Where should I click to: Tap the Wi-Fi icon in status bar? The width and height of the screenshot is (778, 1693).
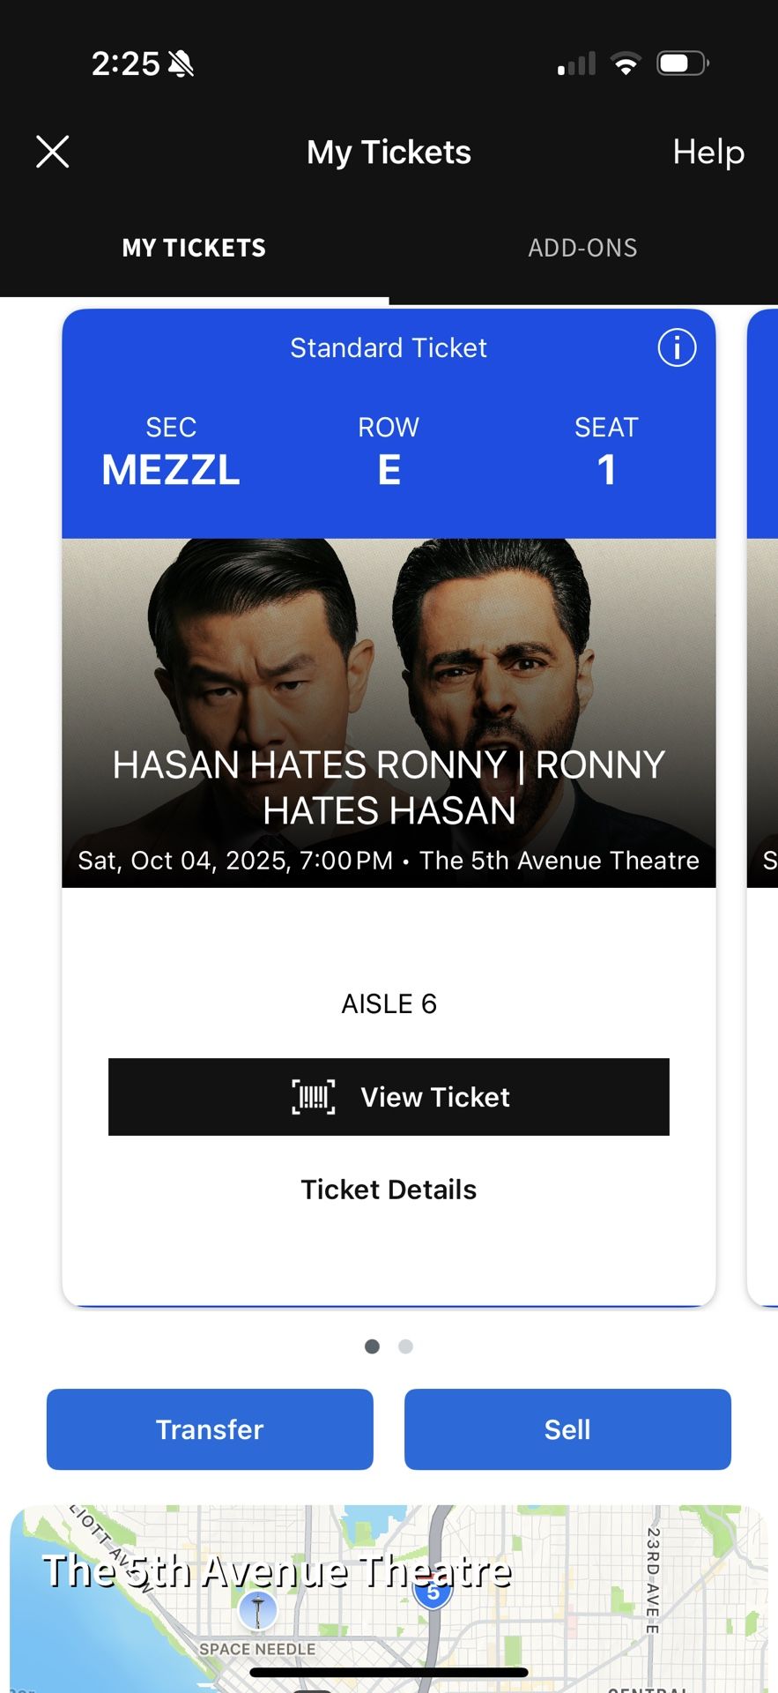[626, 63]
